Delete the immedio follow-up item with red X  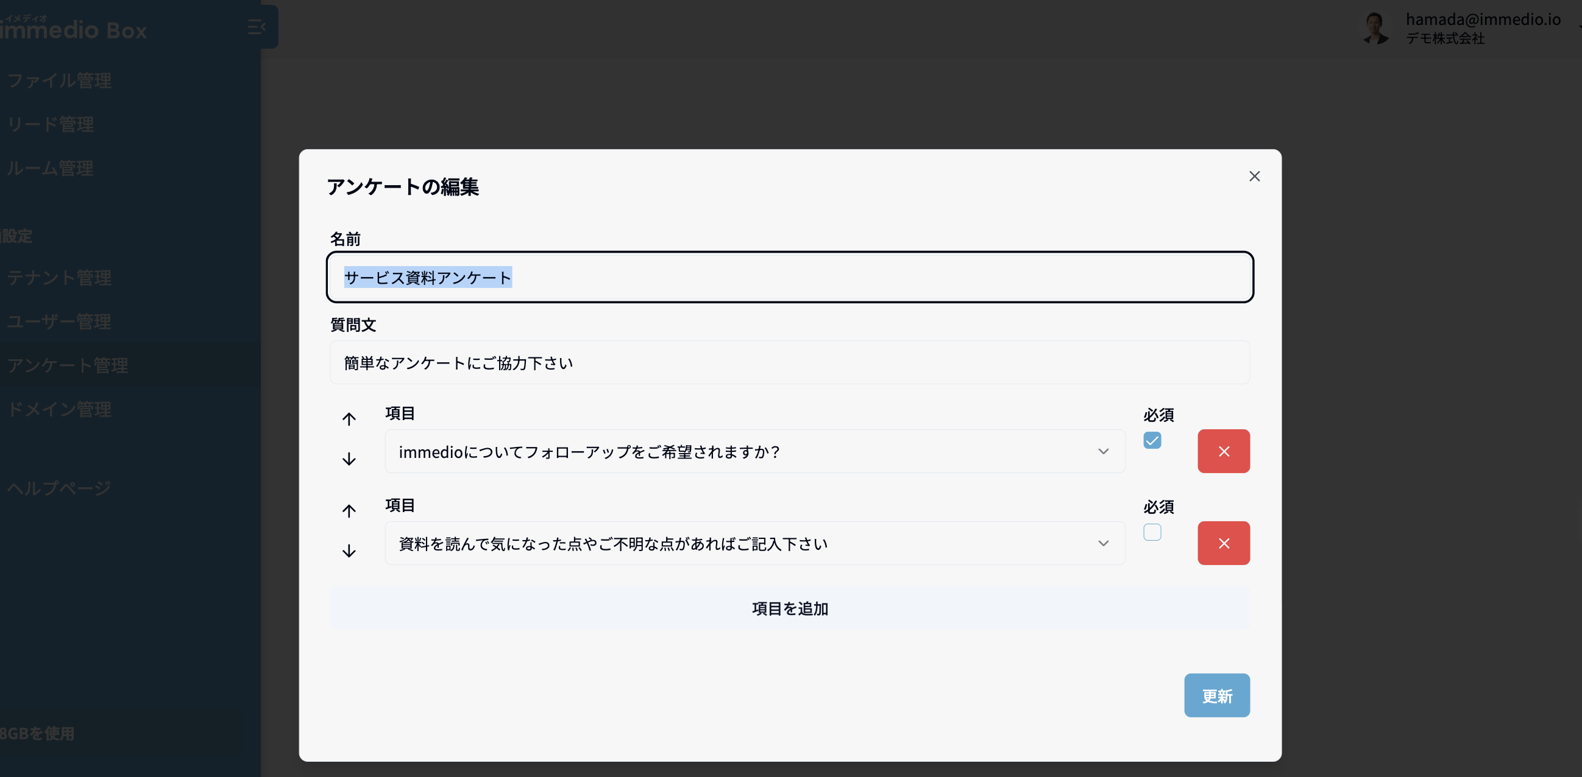click(1222, 451)
